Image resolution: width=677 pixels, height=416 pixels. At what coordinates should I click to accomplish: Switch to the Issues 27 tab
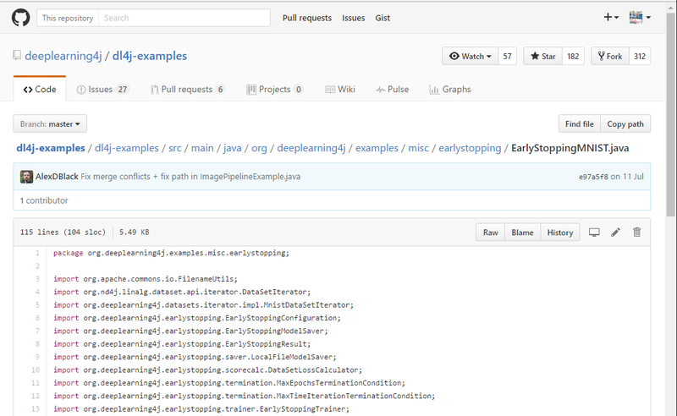[x=102, y=90]
